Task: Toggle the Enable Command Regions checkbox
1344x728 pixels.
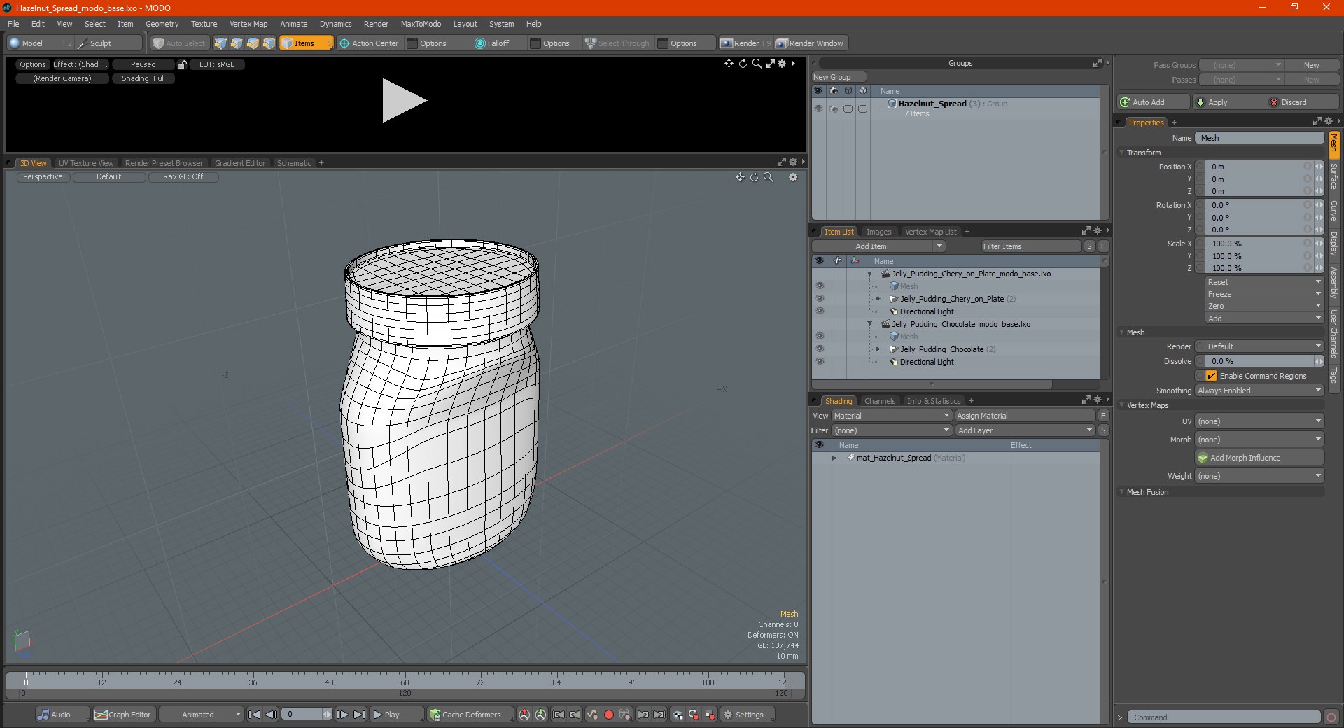Action: tap(1211, 376)
